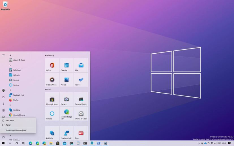Click the letter G header in apps list

(10, 105)
